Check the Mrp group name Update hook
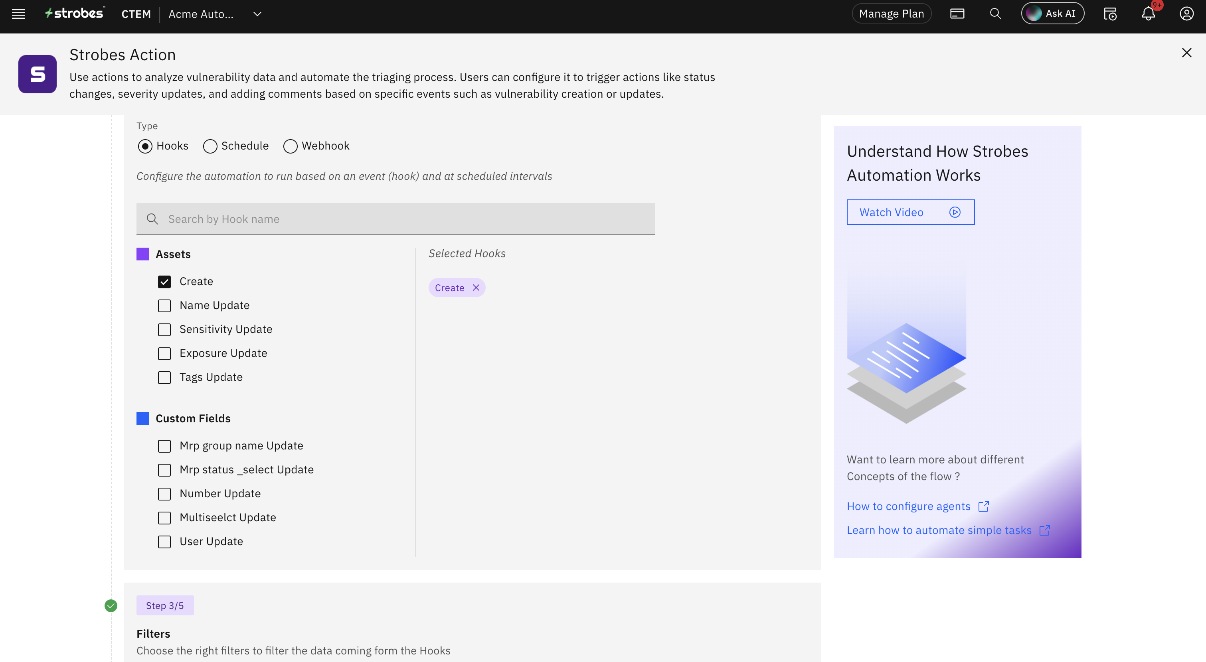The image size is (1206, 662). pos(164,446)
